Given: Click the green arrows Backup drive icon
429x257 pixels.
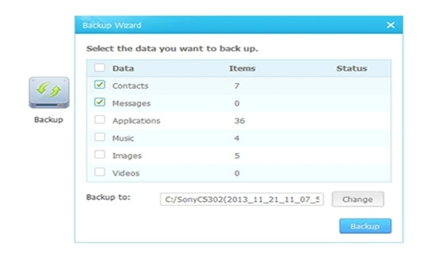Looking at the screenshot, I should 49,93.
